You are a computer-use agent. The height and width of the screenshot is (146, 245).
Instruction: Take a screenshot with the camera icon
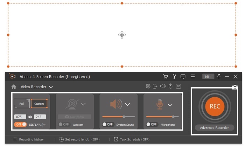click(235, 87)
